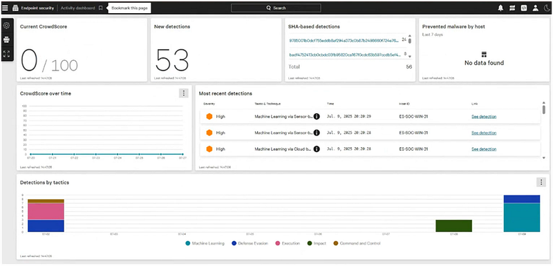The image size is (553, 266).
Task: Open the hamburger main menu
Action: (x=5, y=8)
